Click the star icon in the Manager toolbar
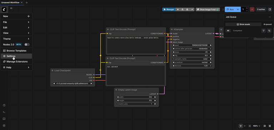Viewport: 274px width, 130px height. [178, 9]
